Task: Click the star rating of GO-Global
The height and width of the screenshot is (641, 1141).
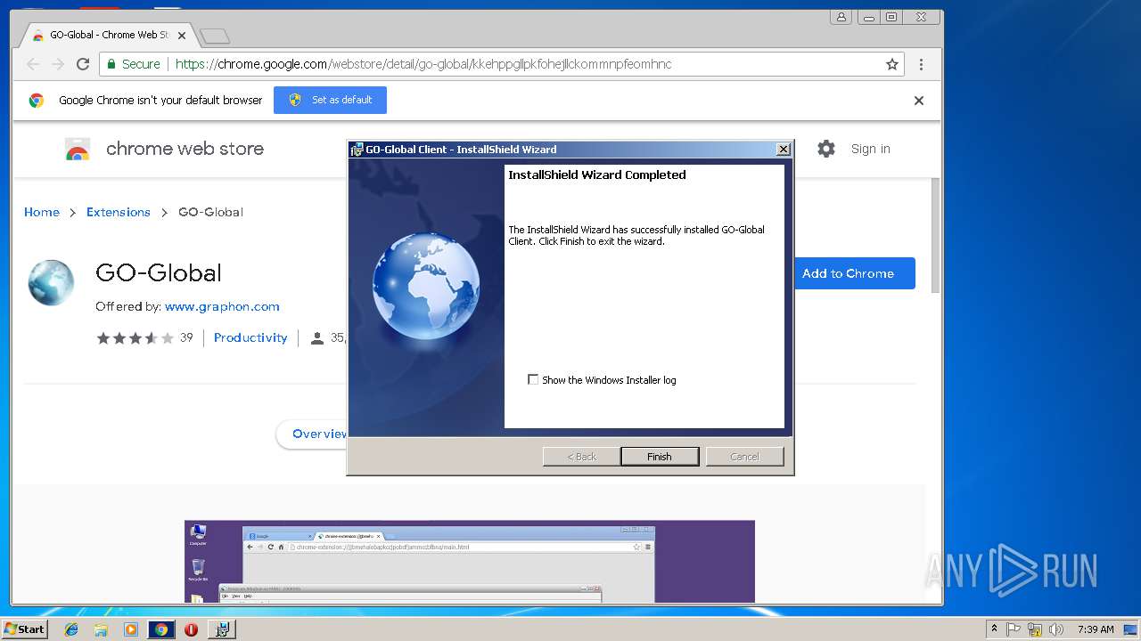Action: click(135, 337)
